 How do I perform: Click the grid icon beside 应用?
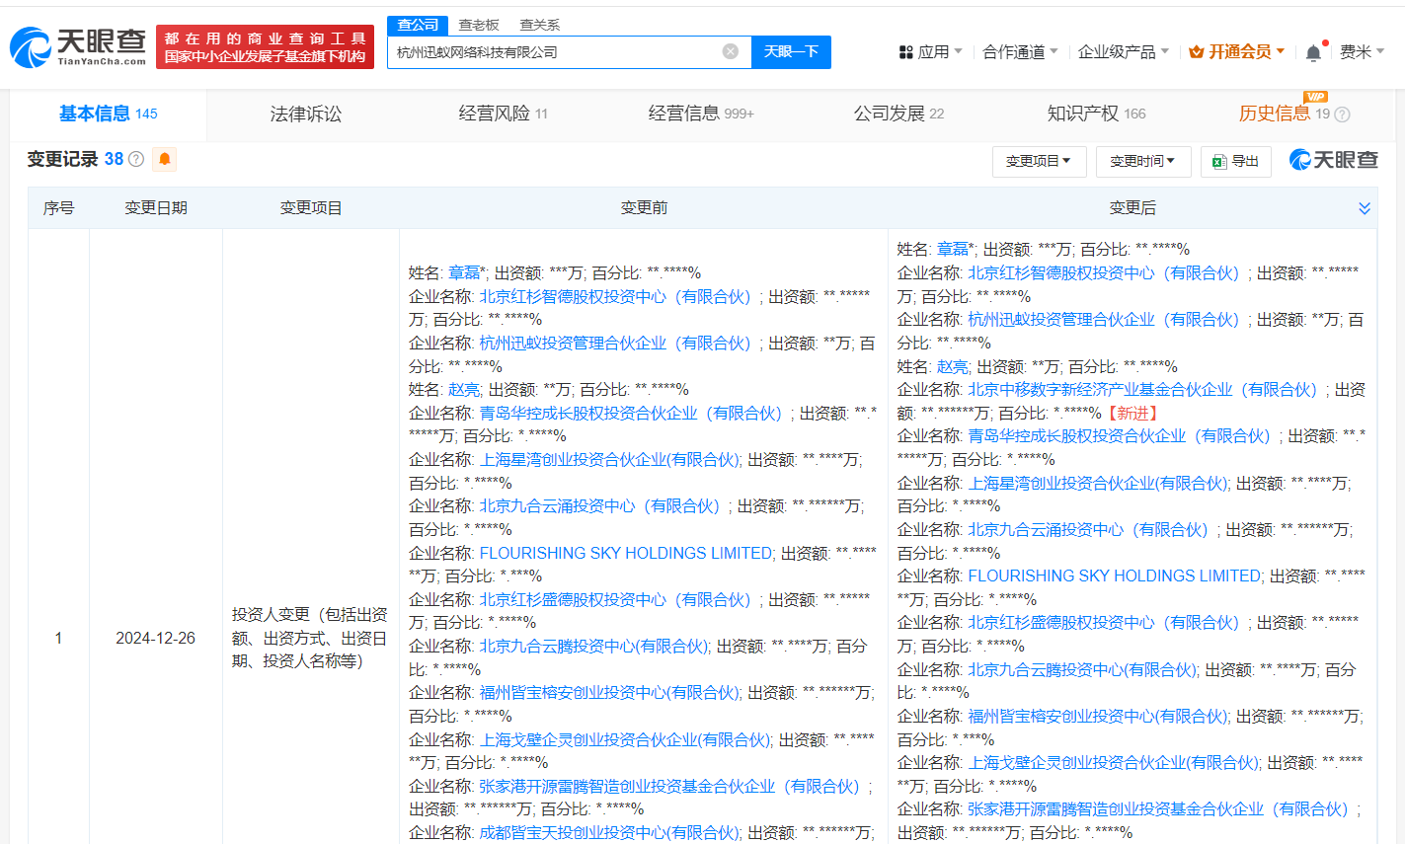[904, 51]
